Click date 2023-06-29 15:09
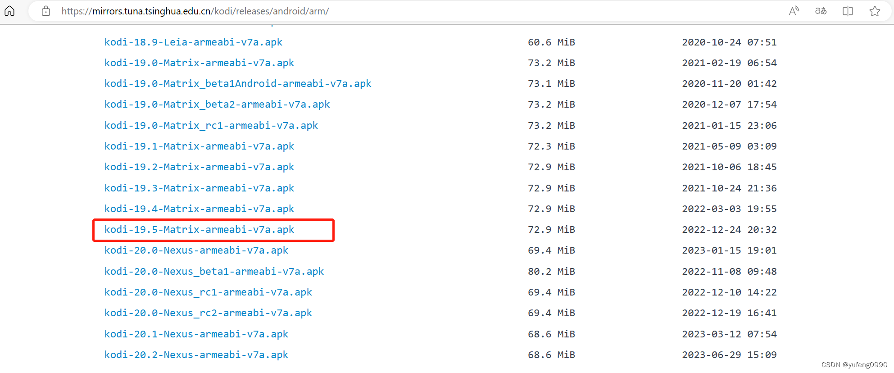Image resolution: width=894 pixels, height=373 pixels. pos(729,355)
